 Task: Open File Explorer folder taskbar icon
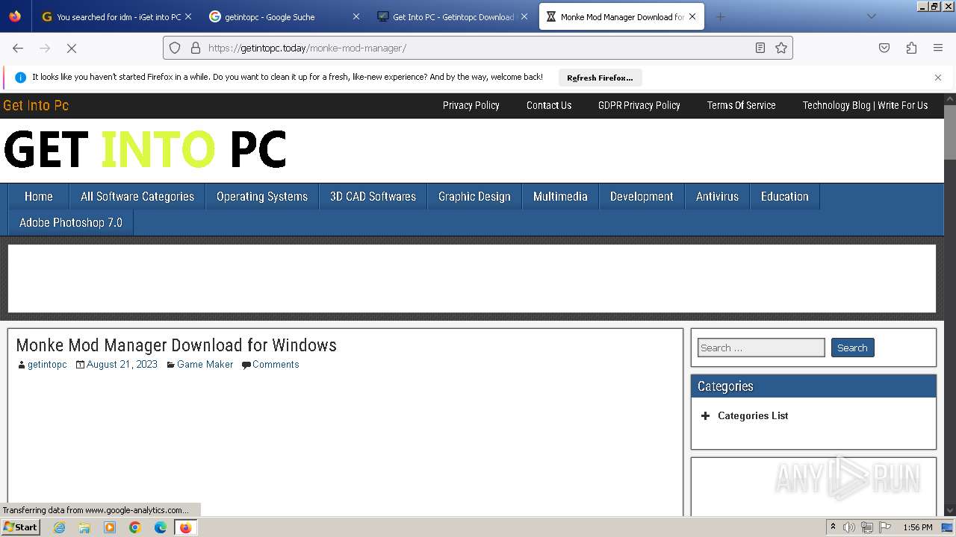(x=84, y=527)
